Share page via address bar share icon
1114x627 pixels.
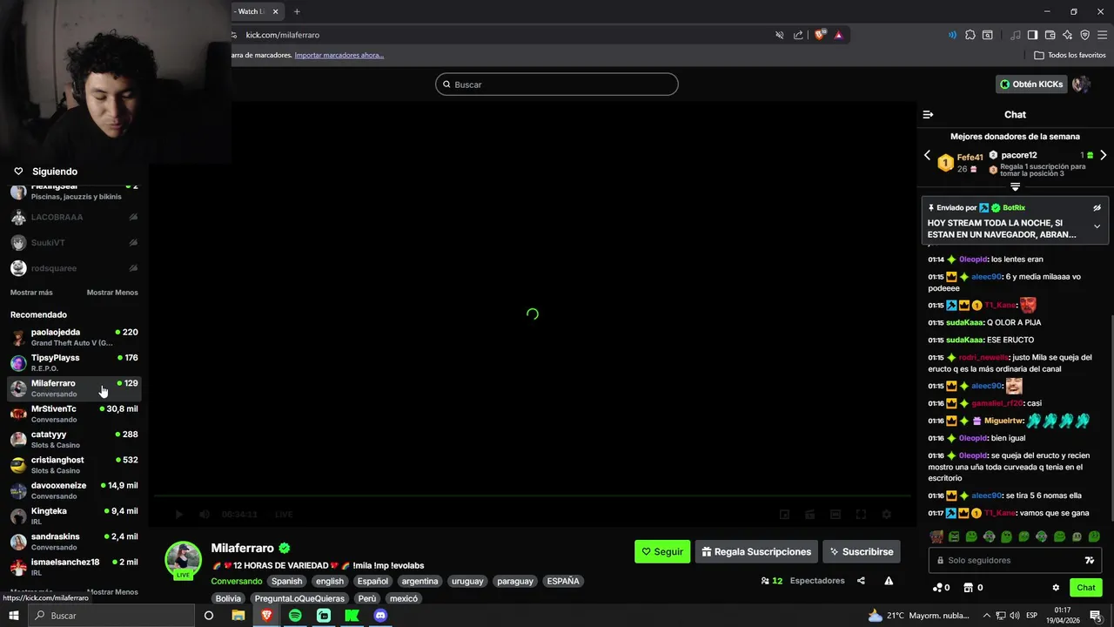point(798,35)
